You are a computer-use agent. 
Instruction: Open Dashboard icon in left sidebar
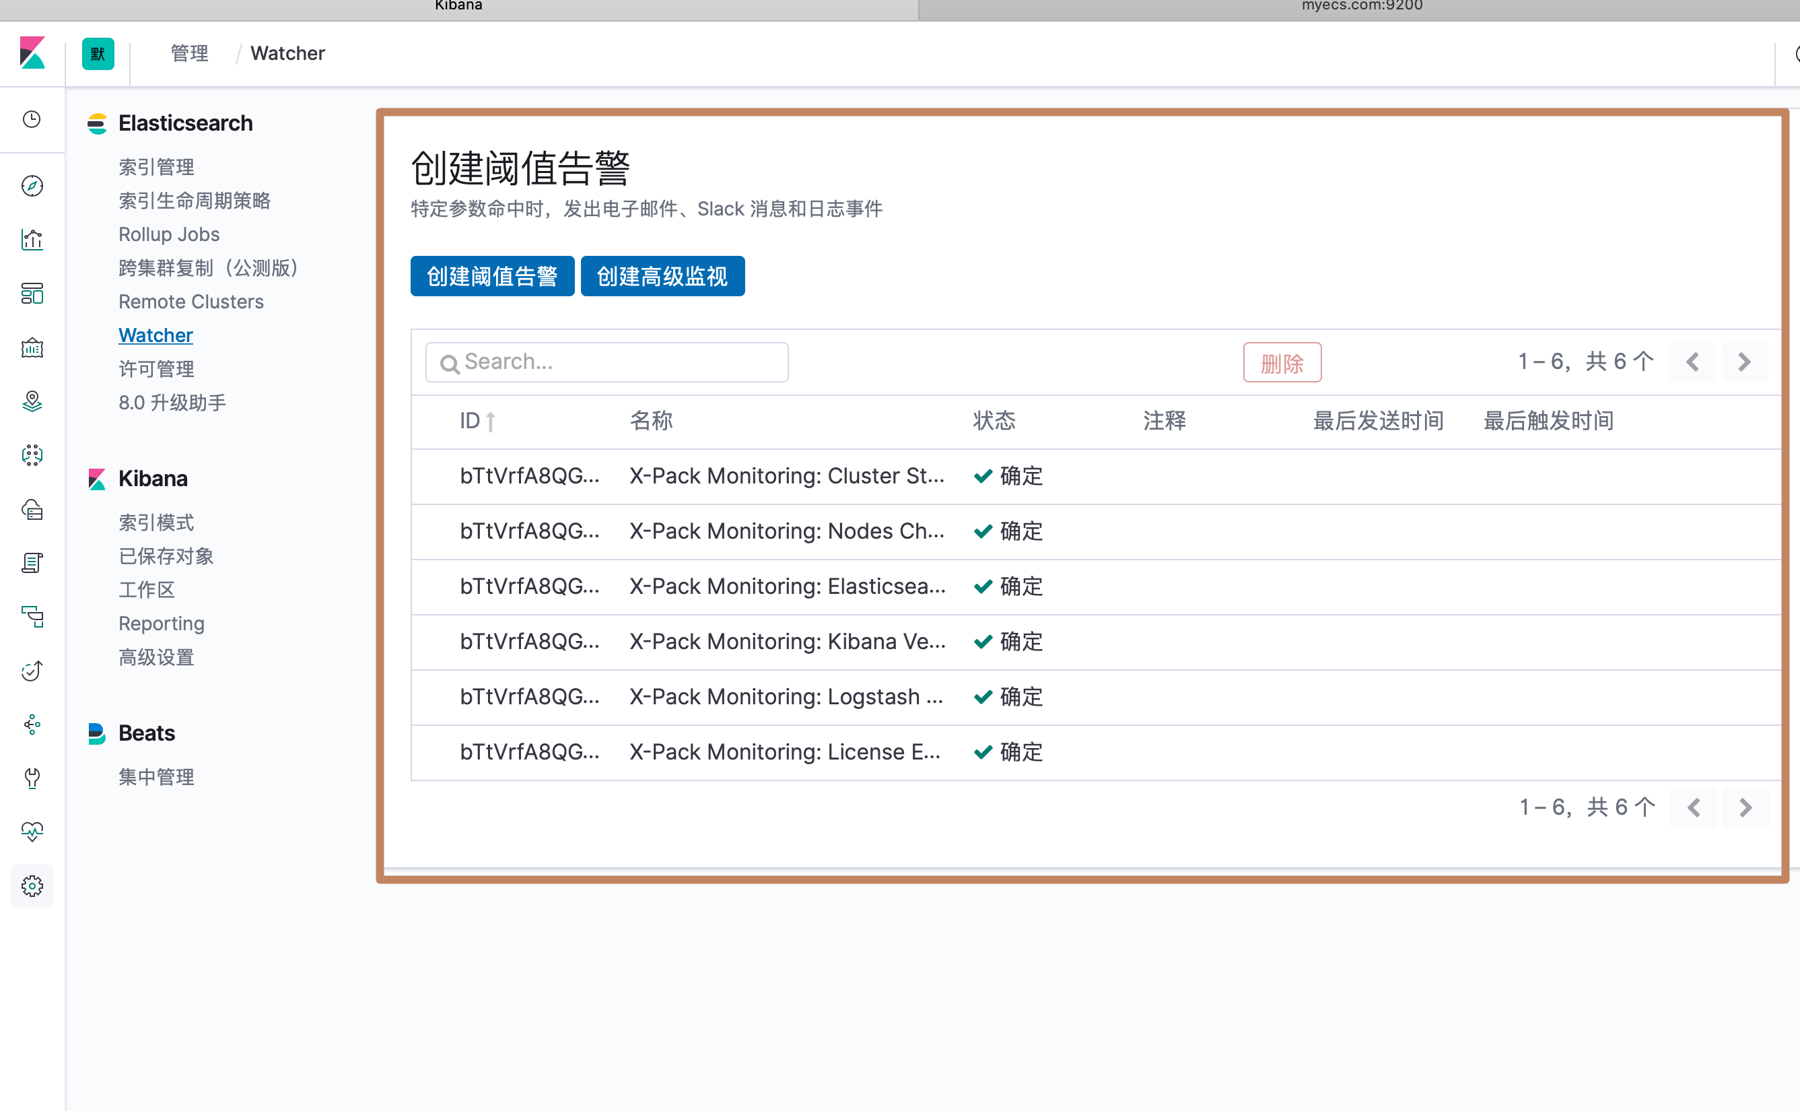(32, 293)
